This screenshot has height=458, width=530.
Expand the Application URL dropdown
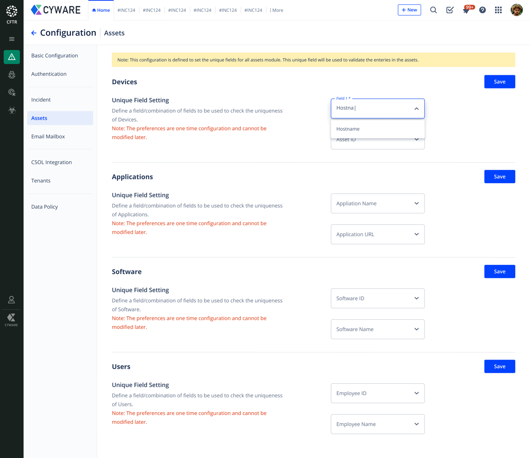coord(377,234)
